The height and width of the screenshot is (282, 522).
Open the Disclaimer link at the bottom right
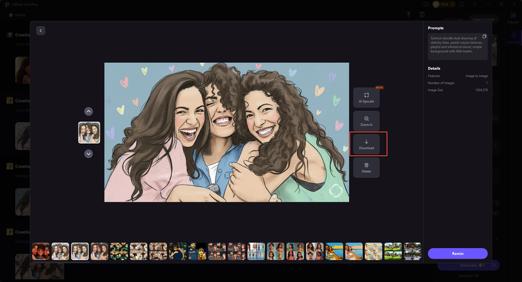(469, 276)
